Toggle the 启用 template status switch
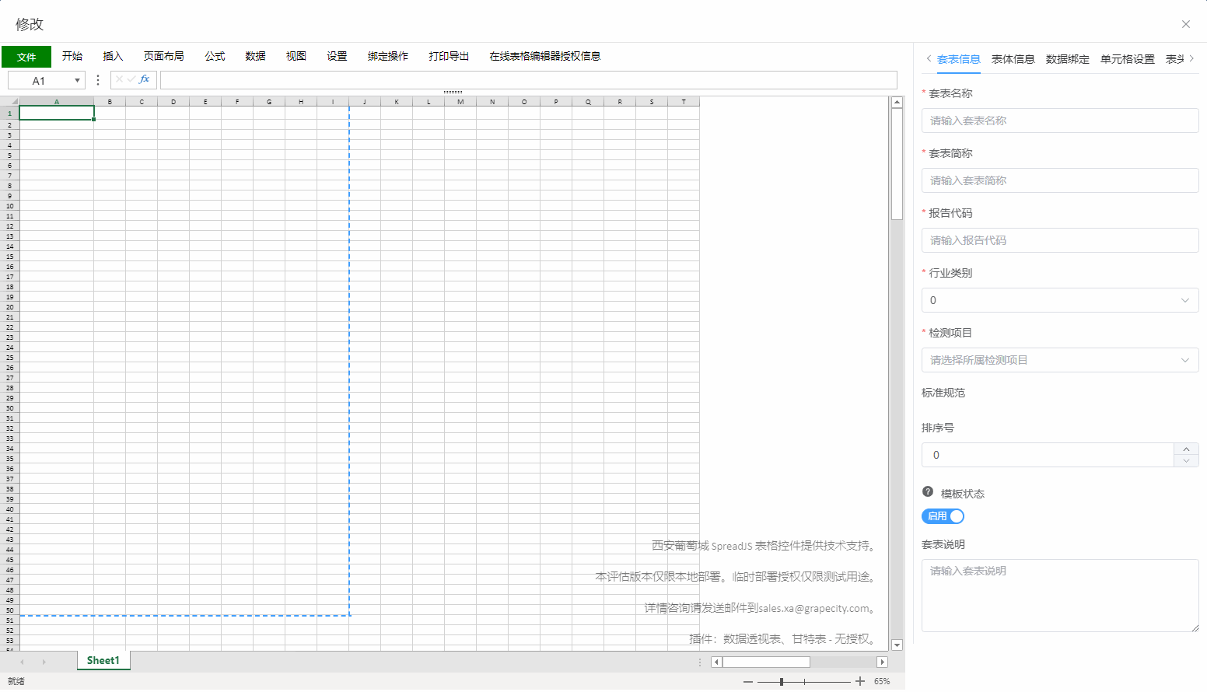 (x=943, y=516)
